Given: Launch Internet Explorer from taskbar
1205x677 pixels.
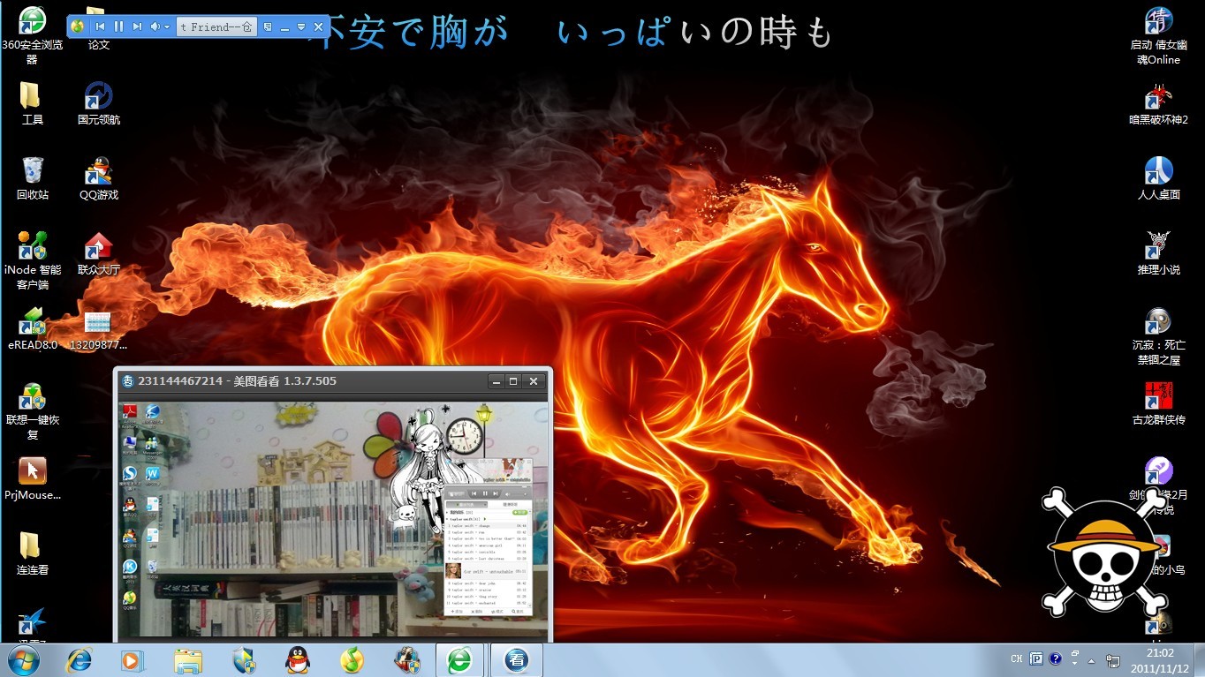Looking at the screenshot, I should (x=80, y=660).
